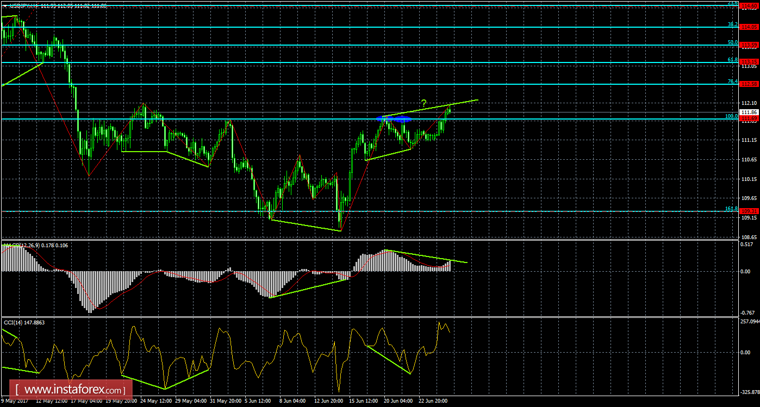Click the 12 May 12:00 time label
This screenshot has height=407, width=760.
coord(53,401)
